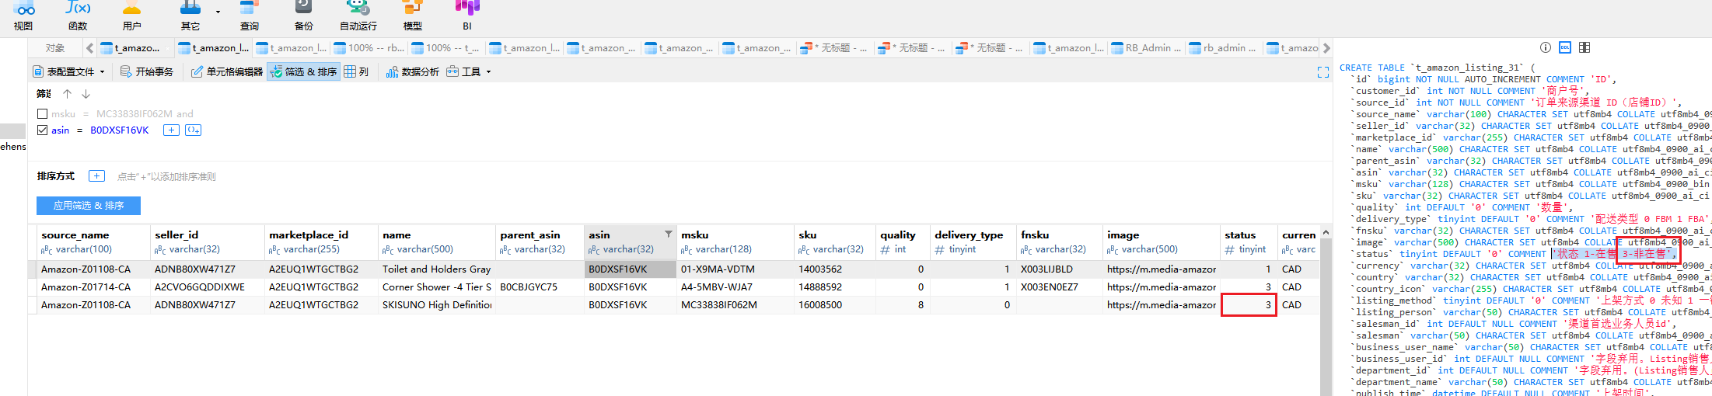This screenshot has width=1712, height=396.
Task: Switch to the 对象 tab
Action: 55,48
